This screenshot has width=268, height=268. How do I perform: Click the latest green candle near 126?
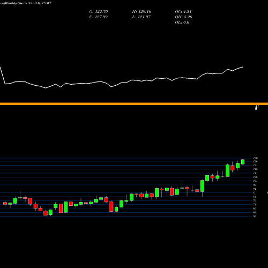click(x=243, y=162)
